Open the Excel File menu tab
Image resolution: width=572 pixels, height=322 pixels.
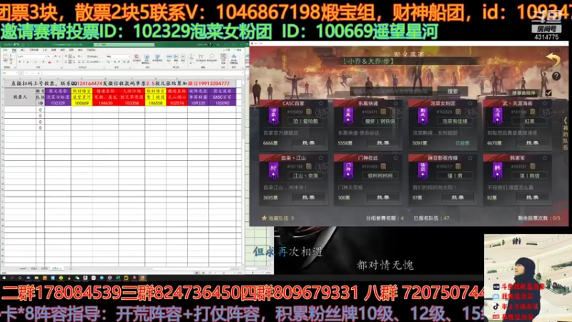click(x=5, y=50)
